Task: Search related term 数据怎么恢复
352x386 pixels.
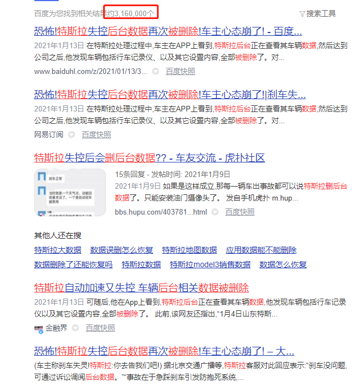Action: click(x=283, y=264)
